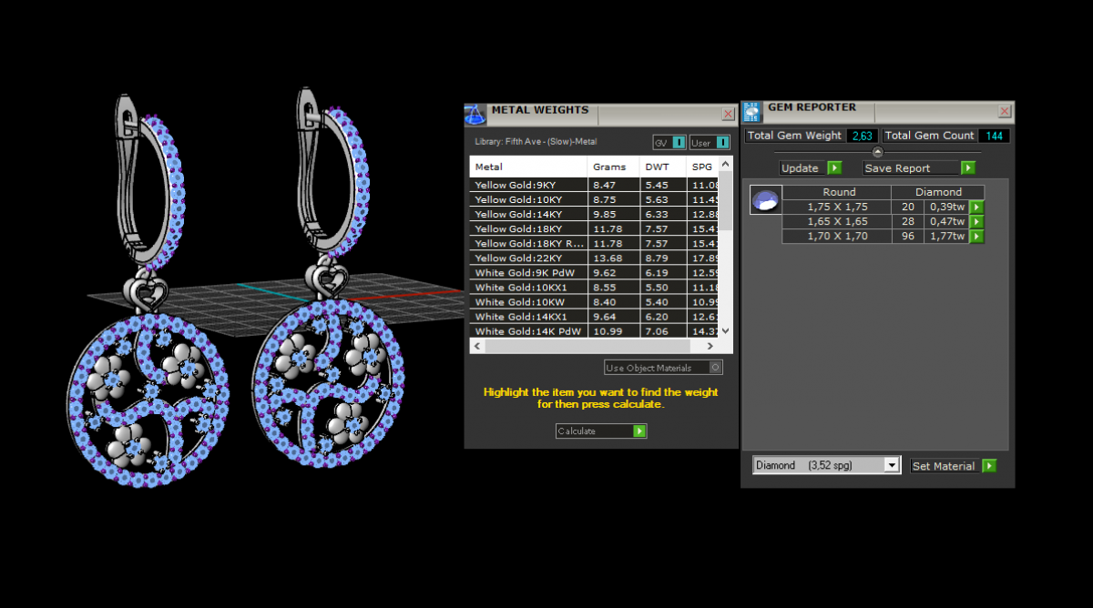Enable Use Object Materials option
Screen dimensions: 1093x608
716,368
